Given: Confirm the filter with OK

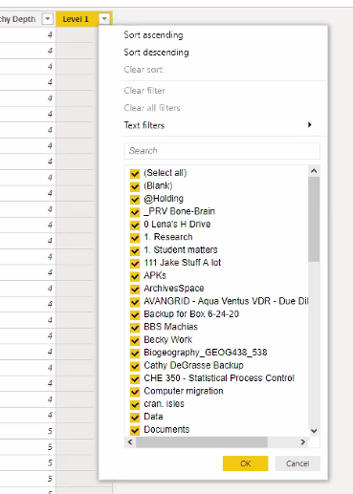Looking at the screenshot, I should tap(246, 463).
